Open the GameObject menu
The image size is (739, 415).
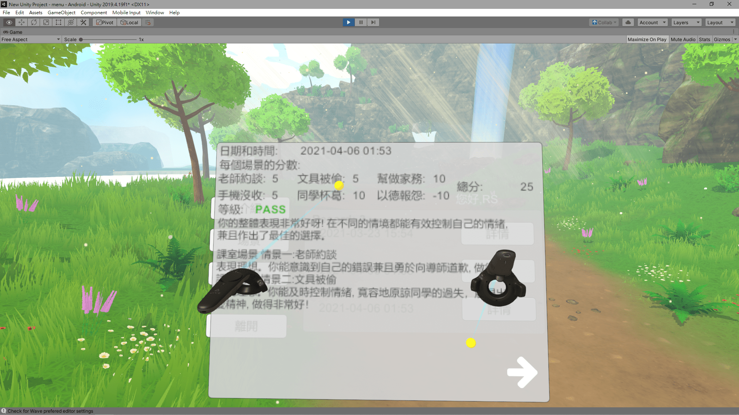point(62,12)
